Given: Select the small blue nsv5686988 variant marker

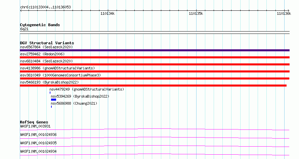Looking at the screenshot, I should point(51,107).
